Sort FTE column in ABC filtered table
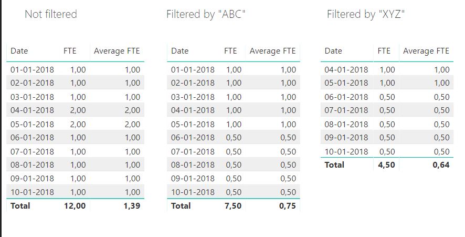This screenshot has height=237, width=465. tap(230, 51)
